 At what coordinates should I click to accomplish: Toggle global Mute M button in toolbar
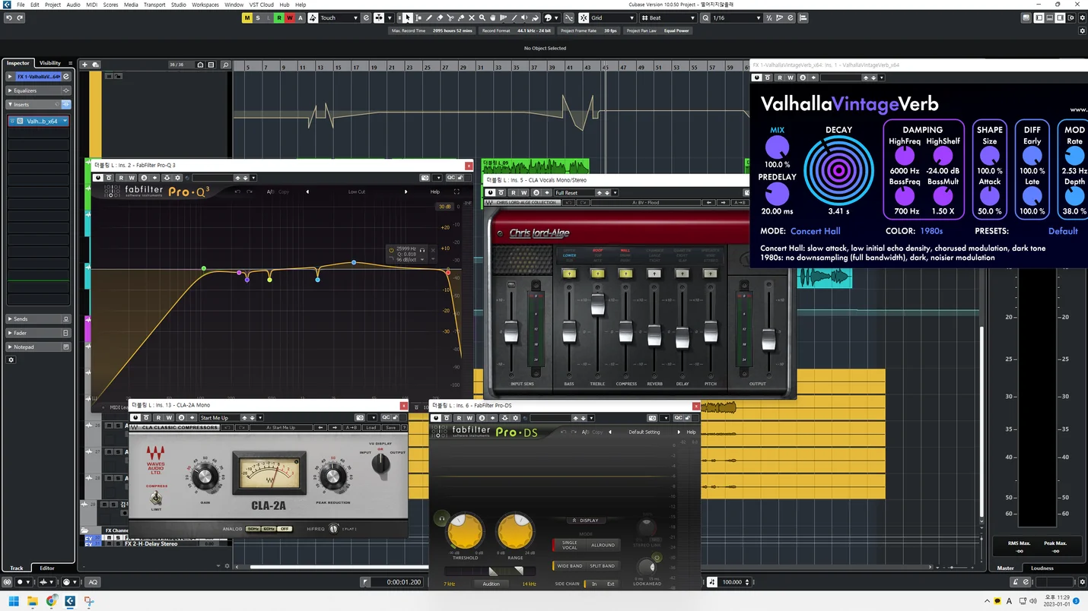point(247,17)
